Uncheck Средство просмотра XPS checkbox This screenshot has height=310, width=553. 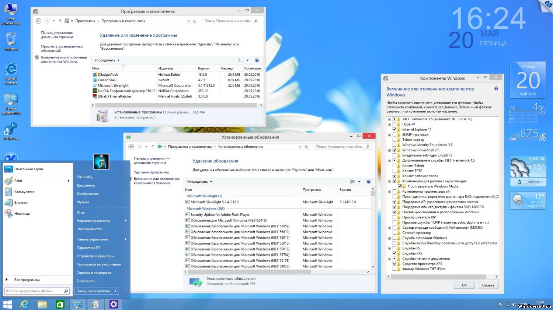pos(394,264)
